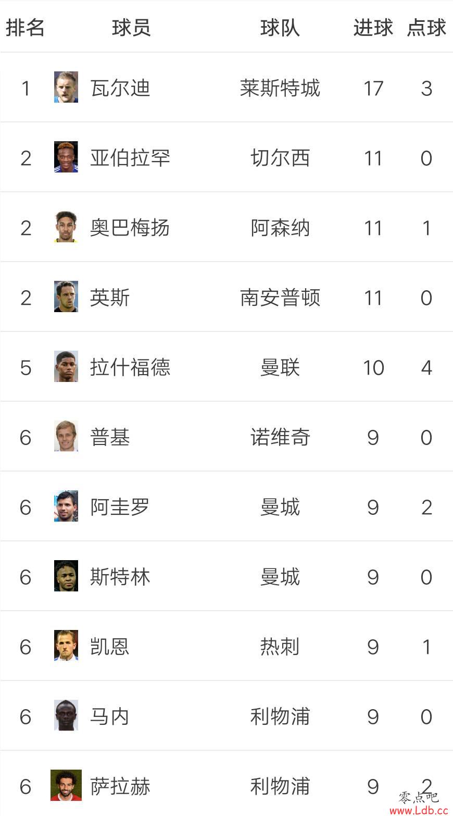
Task: Open 英斯 player portrait
Action: pos(66,296)
